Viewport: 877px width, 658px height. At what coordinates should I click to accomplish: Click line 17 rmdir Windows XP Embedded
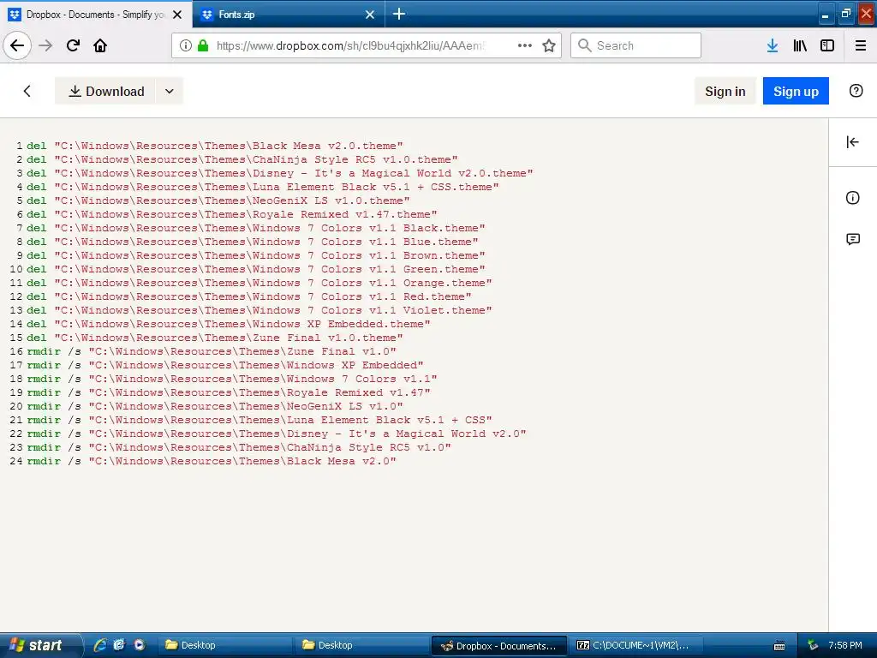click(x=225, y=365)
